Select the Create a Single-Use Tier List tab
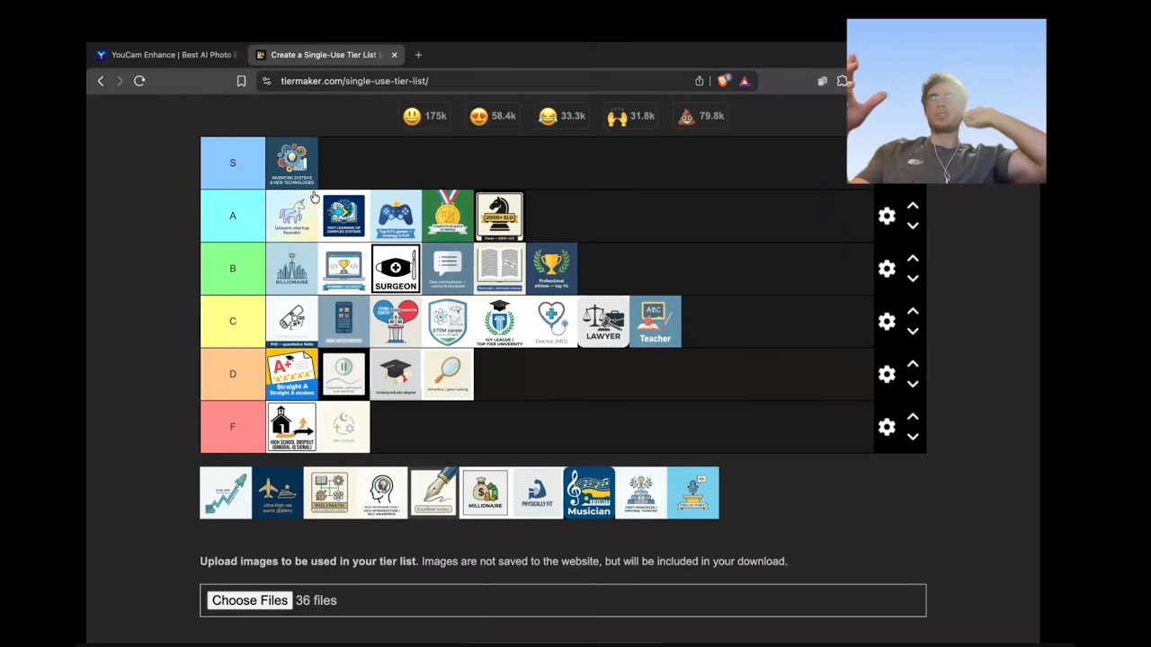The width and height of the screenshot is (1151, 647). click(324, 55)
